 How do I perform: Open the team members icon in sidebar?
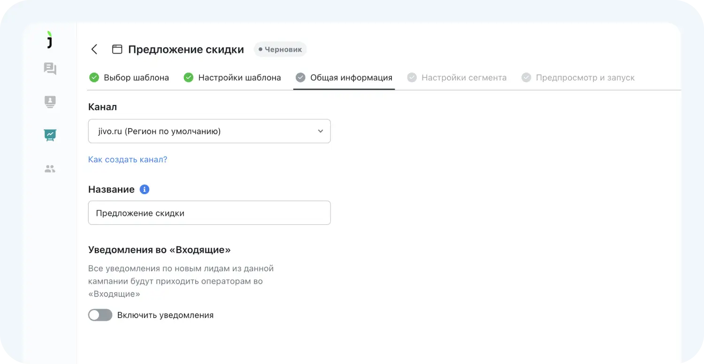tap(50, 169)
